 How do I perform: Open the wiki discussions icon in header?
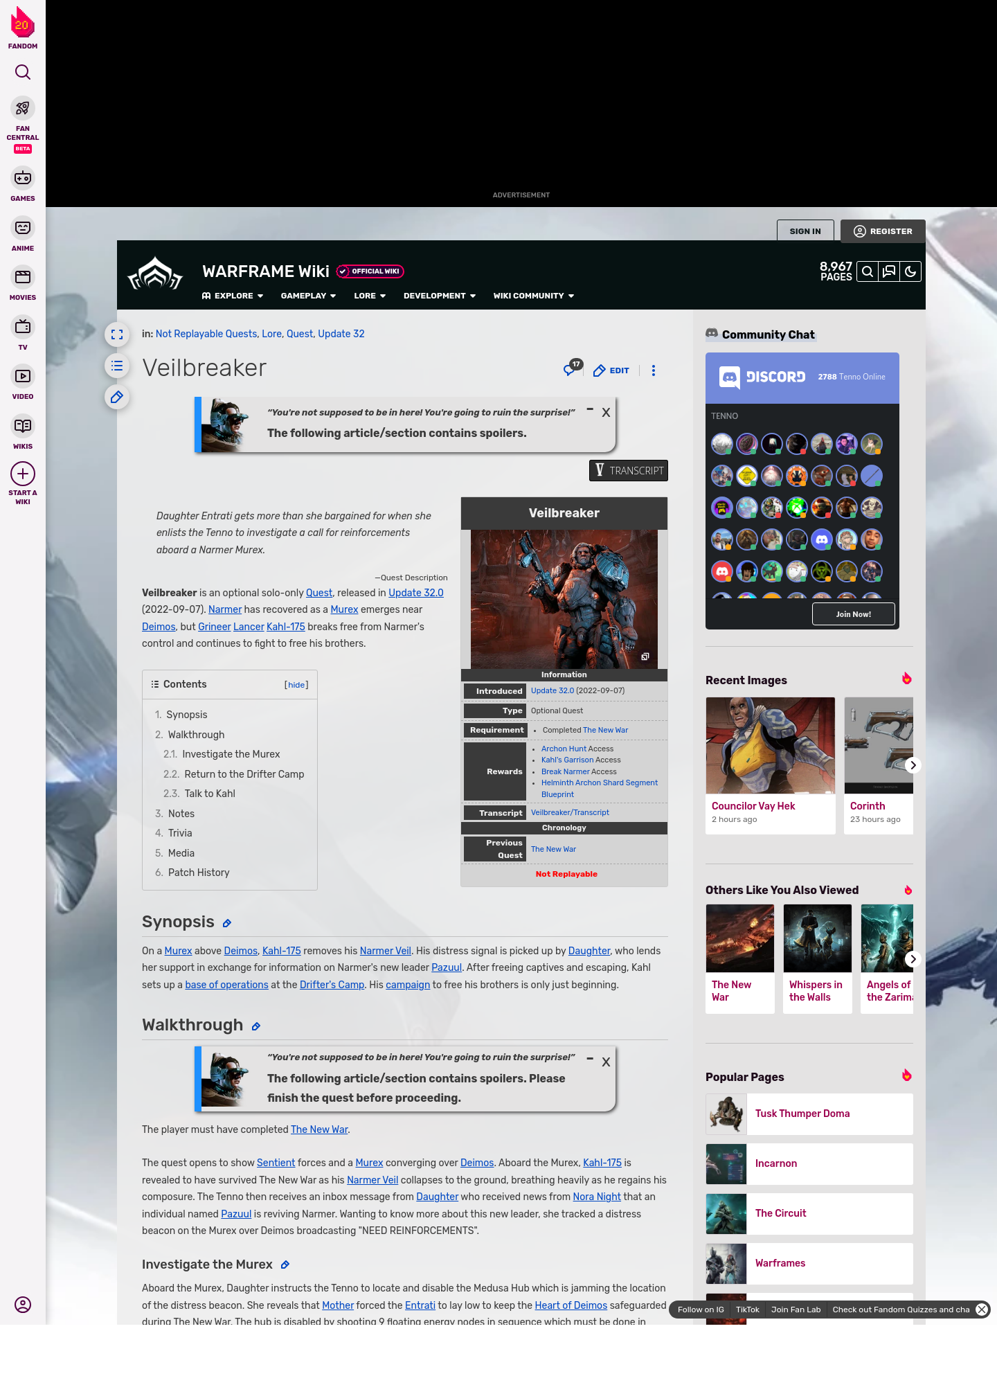[889, 271]
